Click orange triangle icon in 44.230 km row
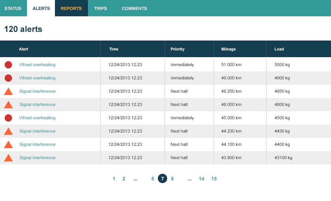Image resolution: width=331 pixels, height=201 pixels. [8, 131]
